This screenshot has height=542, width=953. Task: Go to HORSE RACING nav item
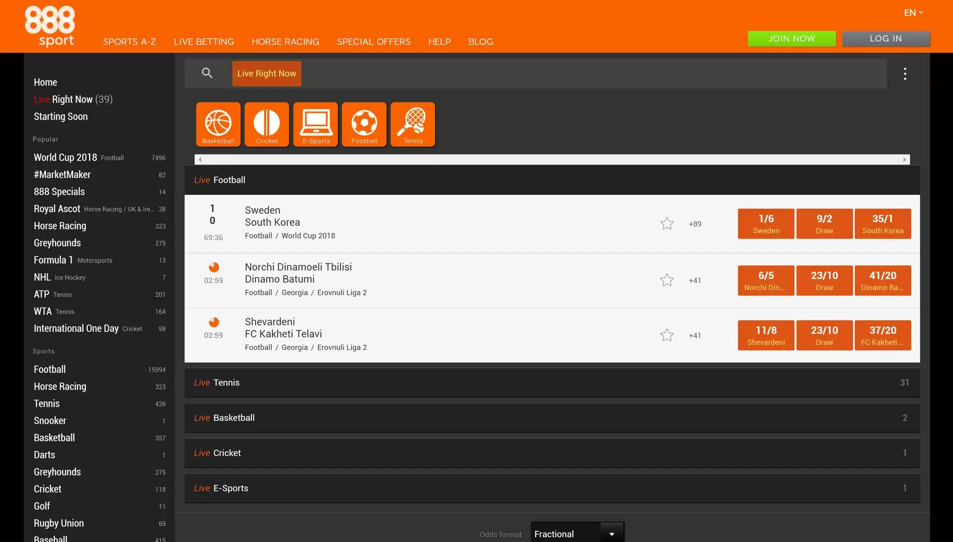pos(285,42)
